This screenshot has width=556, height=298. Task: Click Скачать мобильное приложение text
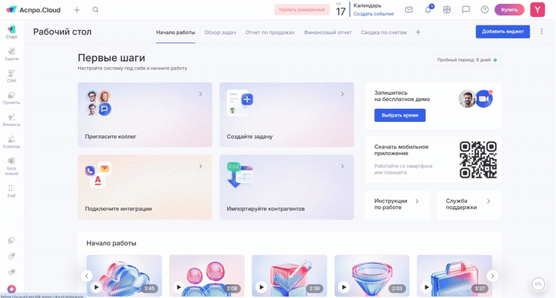402,150
